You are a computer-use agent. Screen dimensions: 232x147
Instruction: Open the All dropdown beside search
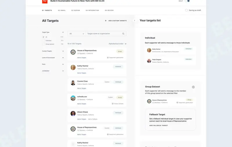(x=77, y=34)
